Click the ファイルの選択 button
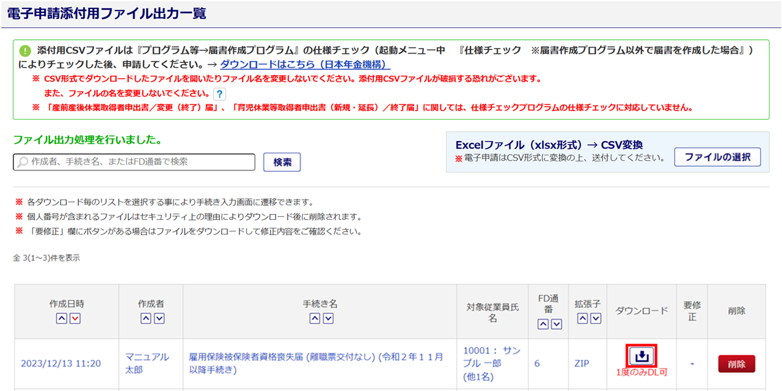The image size is (782, 391). point(717,157)
